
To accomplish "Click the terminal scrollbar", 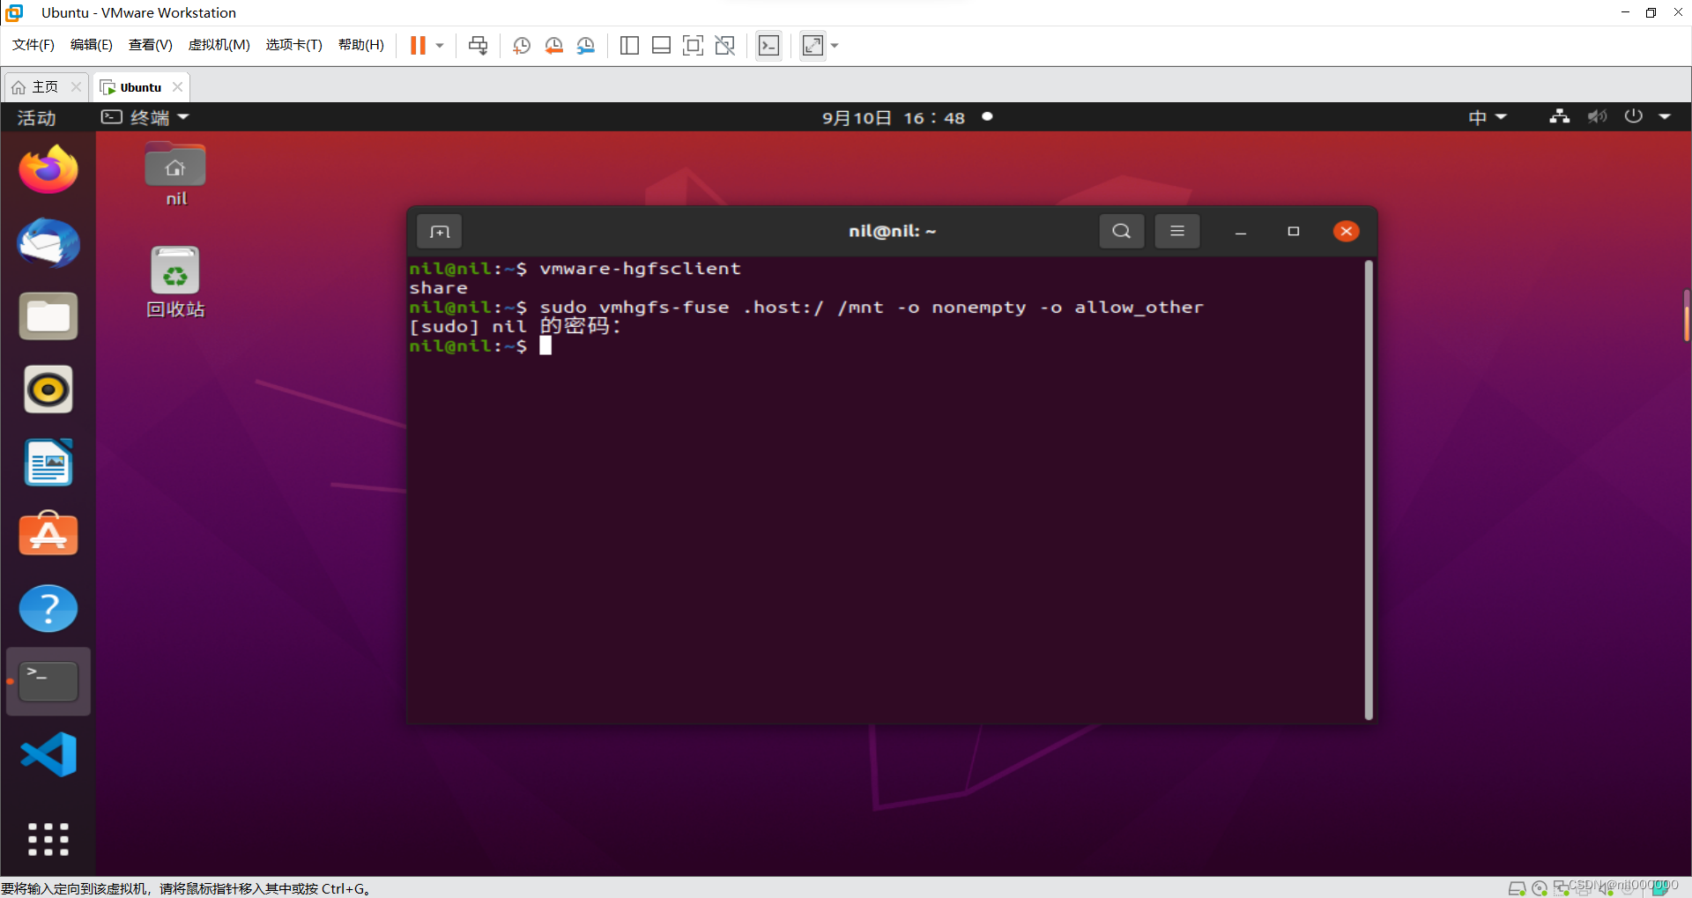I will pyautogui.click(x=1368, y=490).
